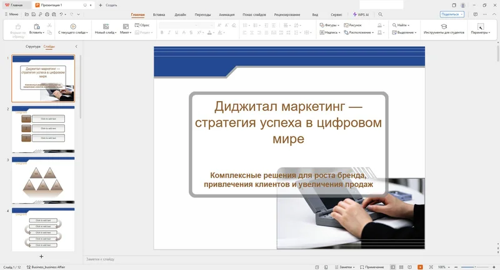Viewport: 500px width, 270px height.
Task: Click the search magnifier in the tab bar
Action: (380, 14)
